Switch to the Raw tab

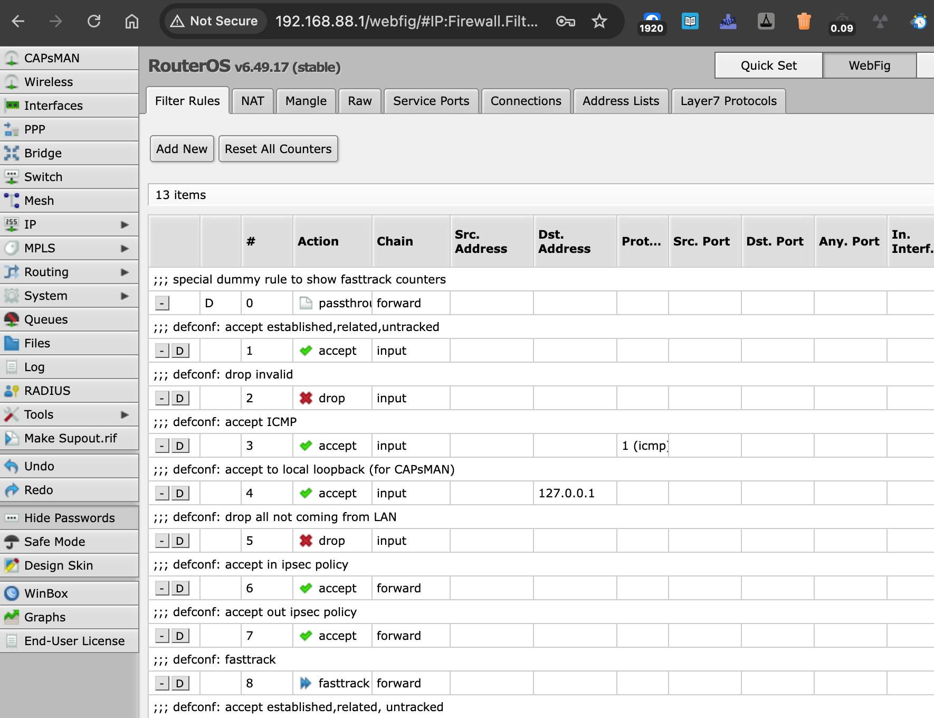tap(360, 101)
